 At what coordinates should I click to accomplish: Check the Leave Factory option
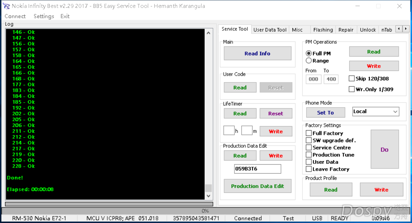pos(309,169)
